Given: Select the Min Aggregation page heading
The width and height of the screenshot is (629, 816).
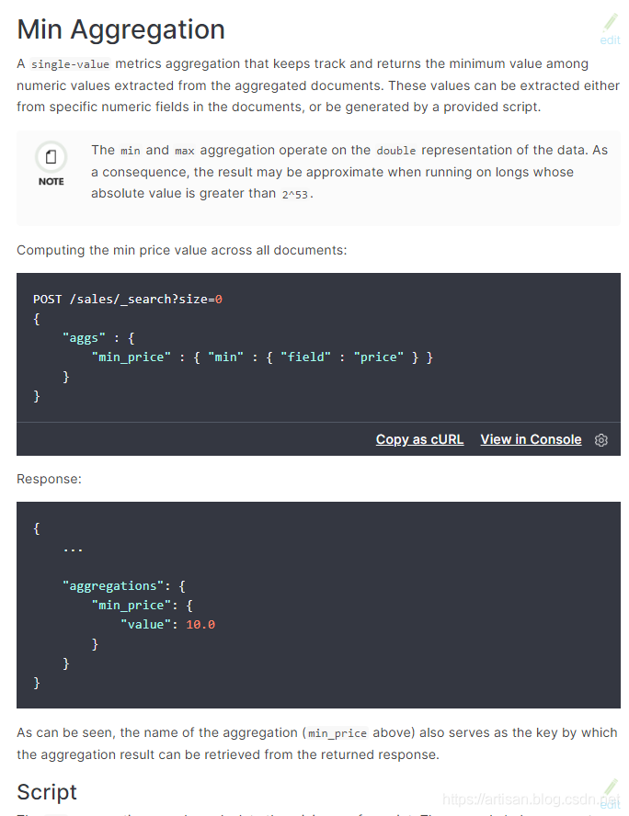Looking at the screenshot, I should 120,28.
